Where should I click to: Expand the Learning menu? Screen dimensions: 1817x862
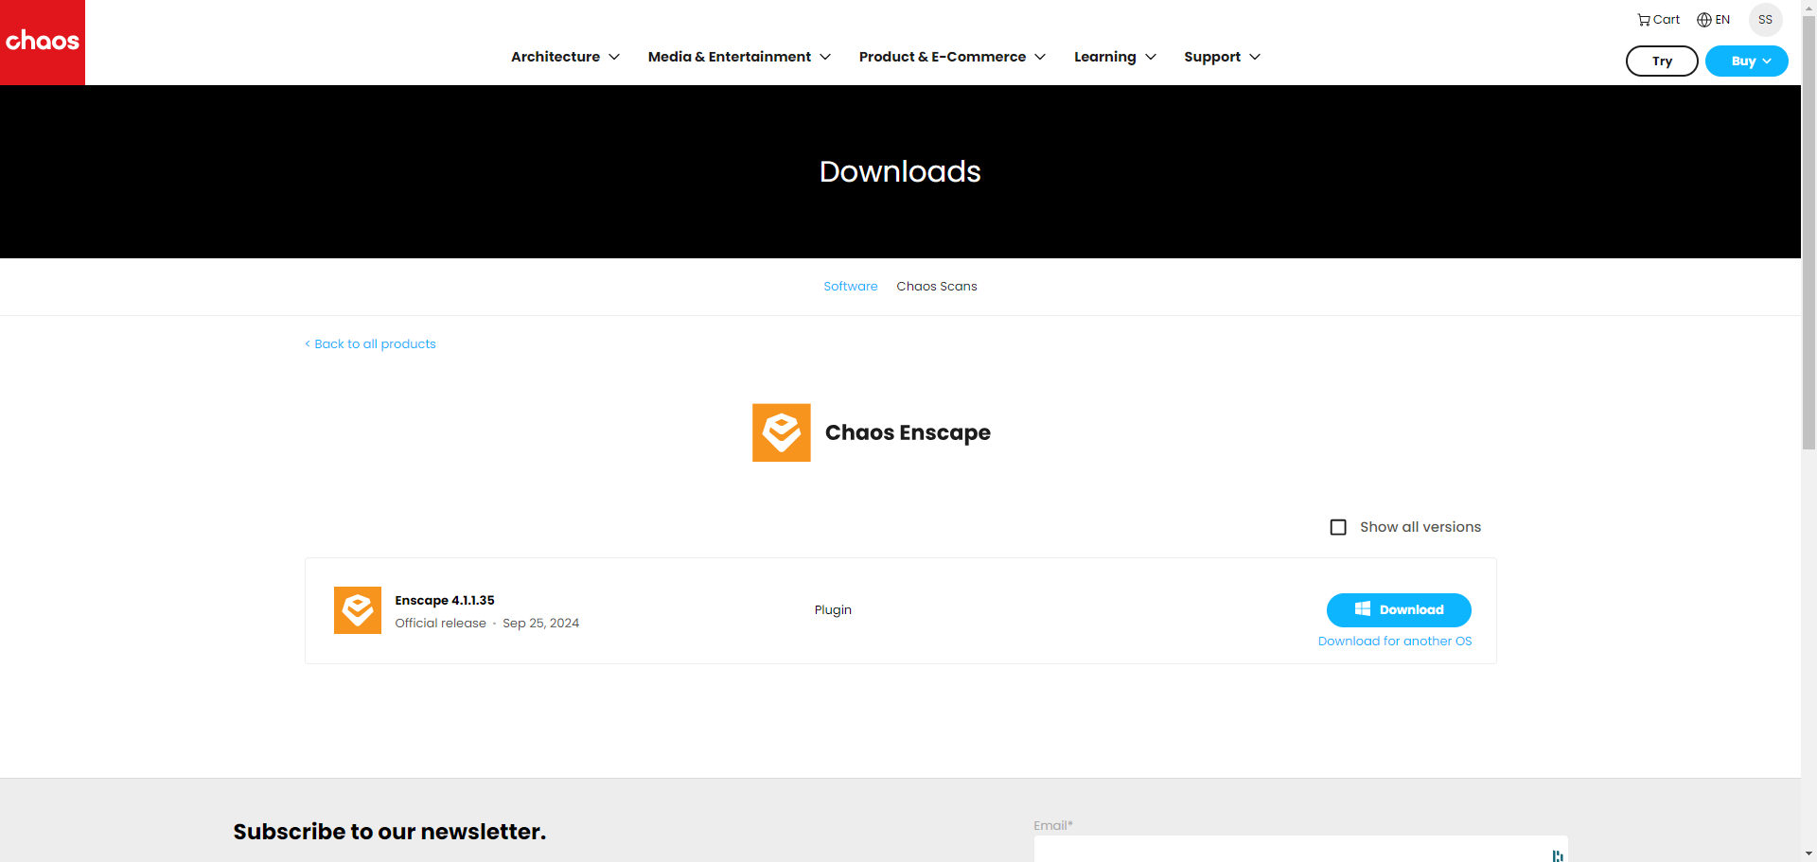[1115, 57]
